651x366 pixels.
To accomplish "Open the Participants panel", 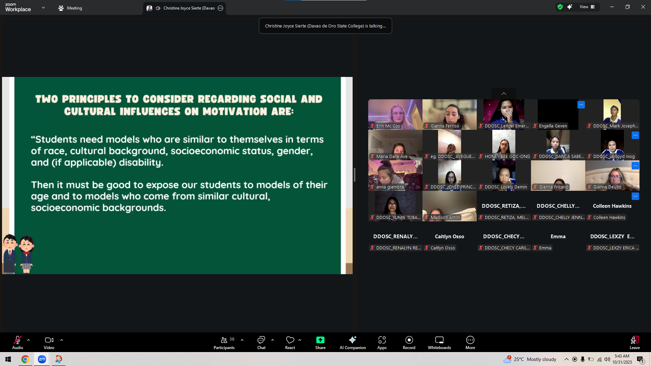I will 224,342.
